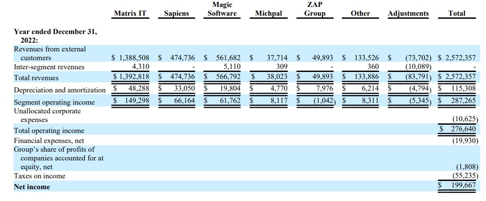Select the Total operating income row label
Viewport: 486px width, 201px height.
point(49,131)
